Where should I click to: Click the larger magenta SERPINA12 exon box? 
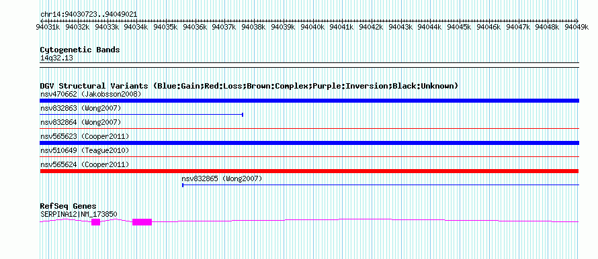(x=142, y=222)
